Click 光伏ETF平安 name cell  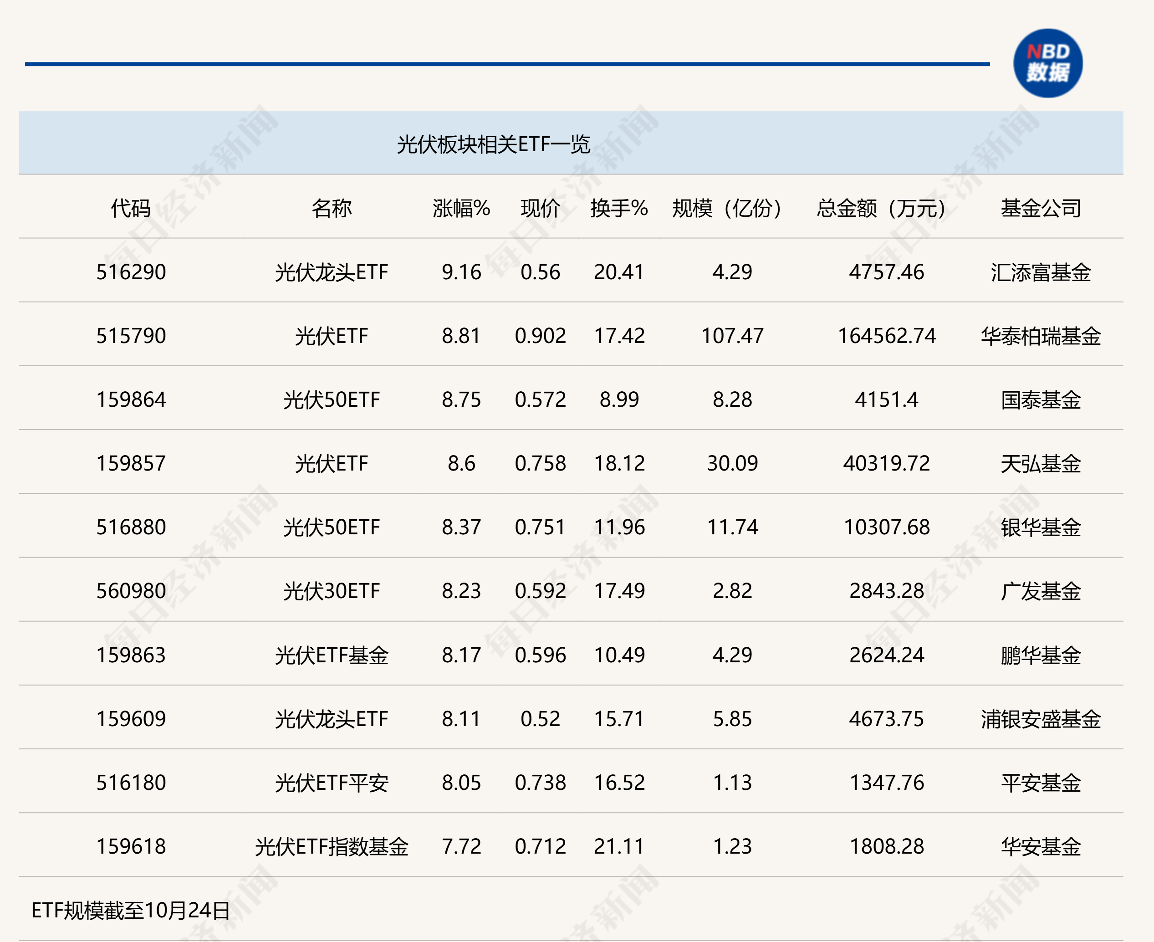[332, 781]
